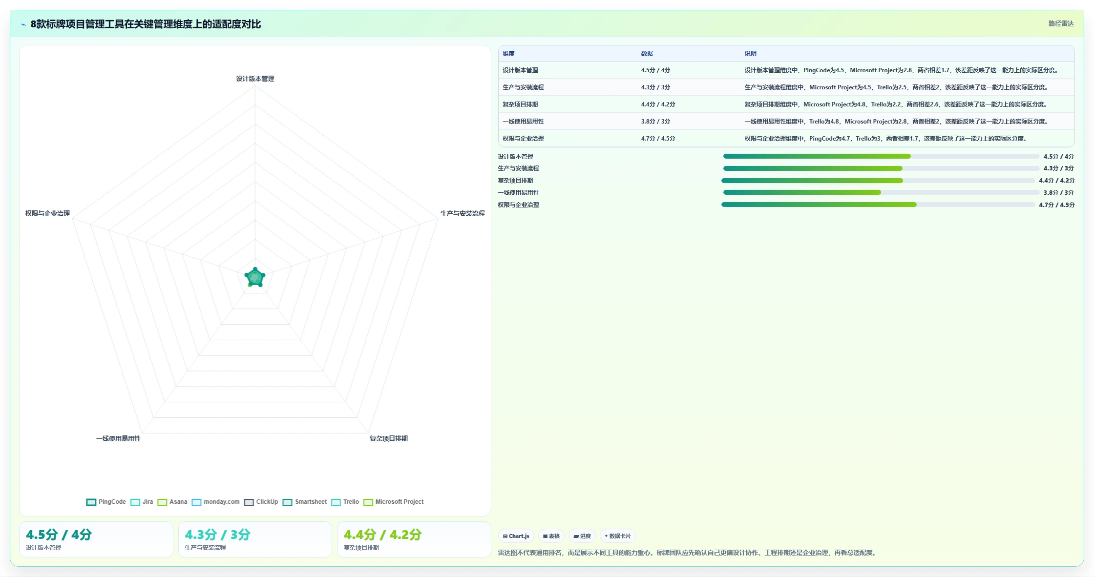Screen dimensions: 1094x577
Task: Click the description mentioning Trello为2.5
Action: 896,87
